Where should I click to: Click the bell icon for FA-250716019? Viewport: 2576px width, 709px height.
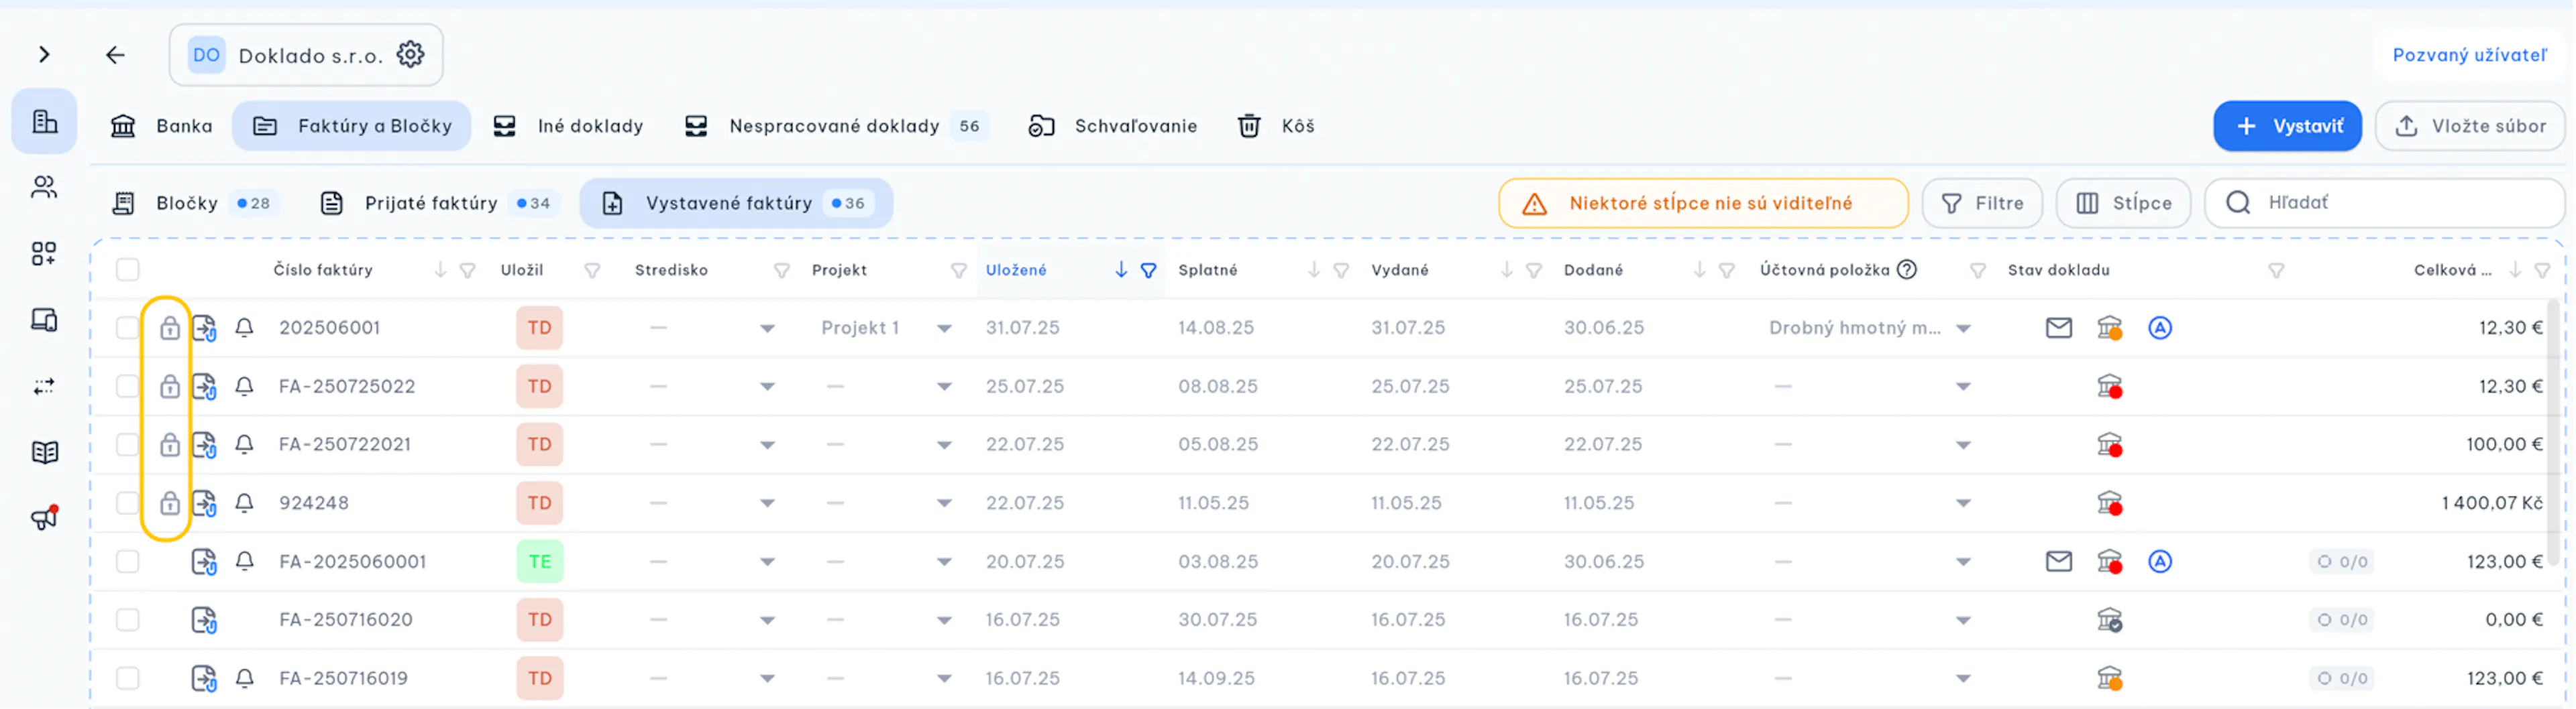click(x=244, y=678)
